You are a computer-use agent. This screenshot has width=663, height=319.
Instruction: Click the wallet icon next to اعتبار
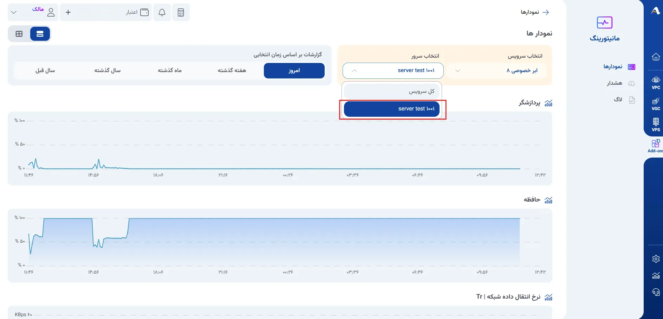(144, 12)
